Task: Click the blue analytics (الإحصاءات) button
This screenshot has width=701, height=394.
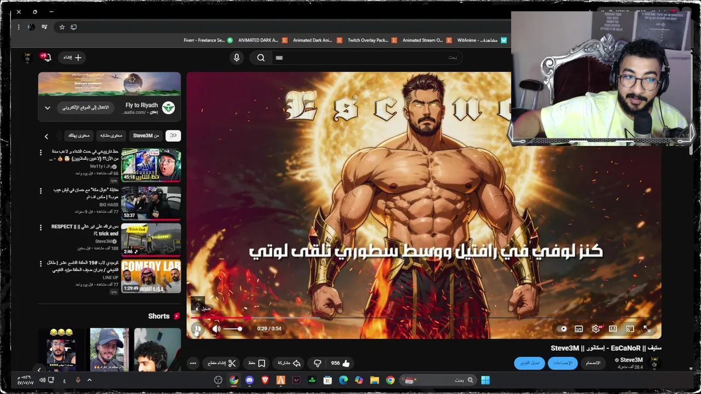Action: [562, 363]
